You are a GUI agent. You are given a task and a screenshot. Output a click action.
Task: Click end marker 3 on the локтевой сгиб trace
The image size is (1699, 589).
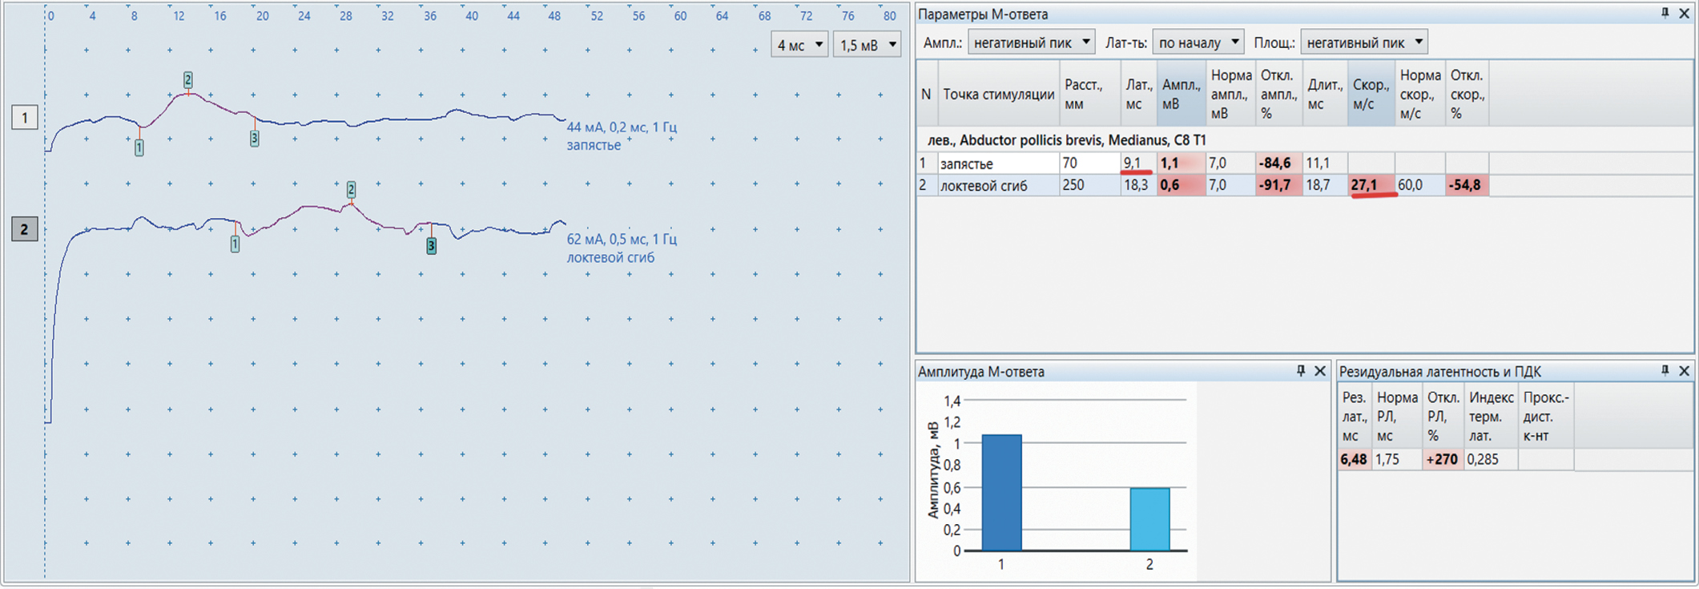pos(431,246)
